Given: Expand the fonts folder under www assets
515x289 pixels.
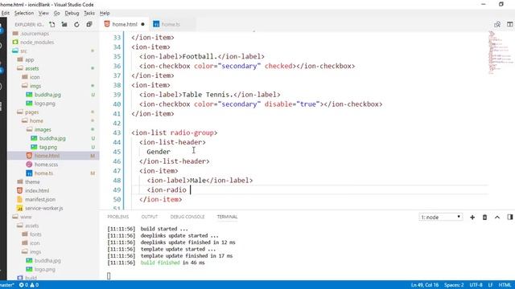Looking at the screenshot, I should (35, 234).
